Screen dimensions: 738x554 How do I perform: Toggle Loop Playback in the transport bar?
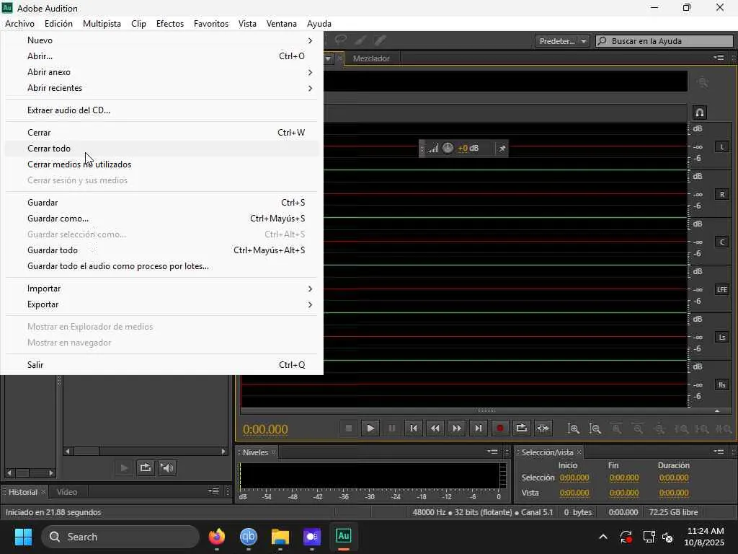(522, 428)
